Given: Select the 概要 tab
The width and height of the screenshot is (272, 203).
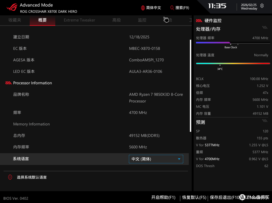Looking at the screenshot, I should 43,20.
